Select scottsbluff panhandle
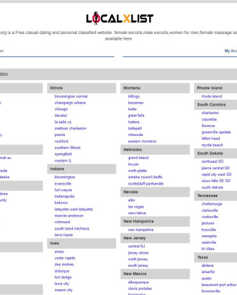 pos(146,183)
